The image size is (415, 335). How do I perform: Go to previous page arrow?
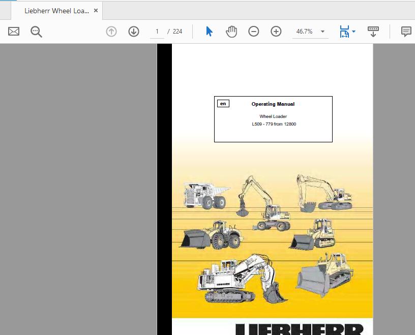click(111, 32)
